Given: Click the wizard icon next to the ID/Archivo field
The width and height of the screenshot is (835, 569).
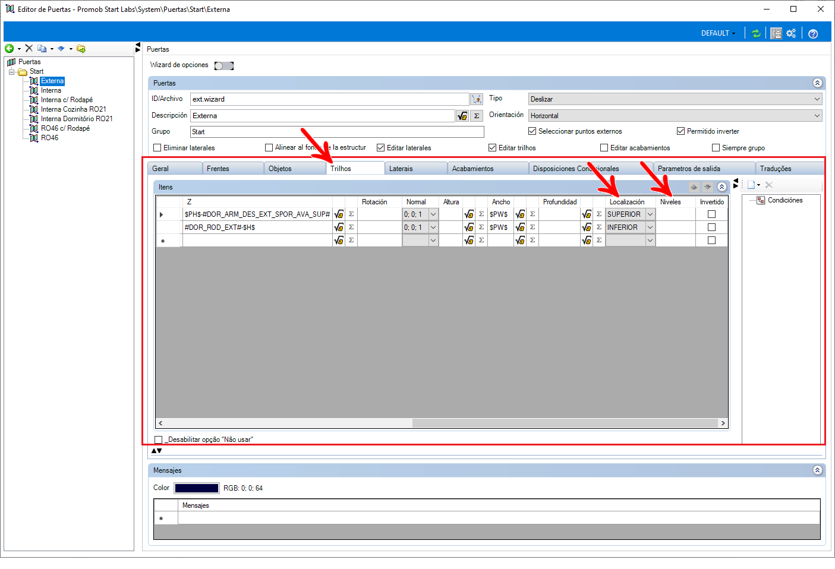Looking at the screenshot, I should tap(477, 99).
